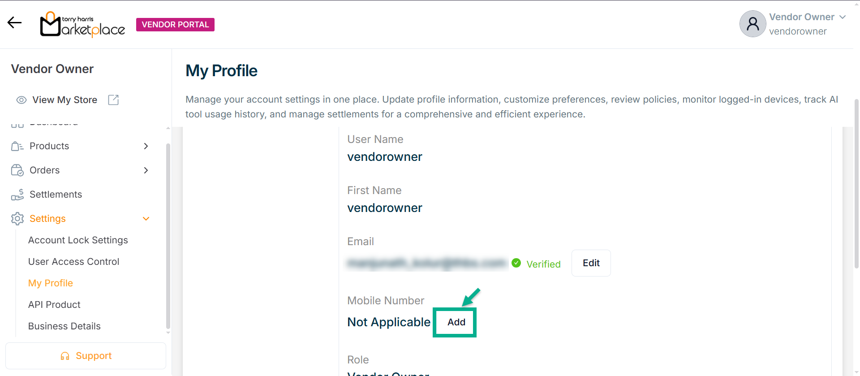This screenshot has width=860, height=376.
Task: Click the eye icon beside View My Store
Action: (x=21, y=100)
